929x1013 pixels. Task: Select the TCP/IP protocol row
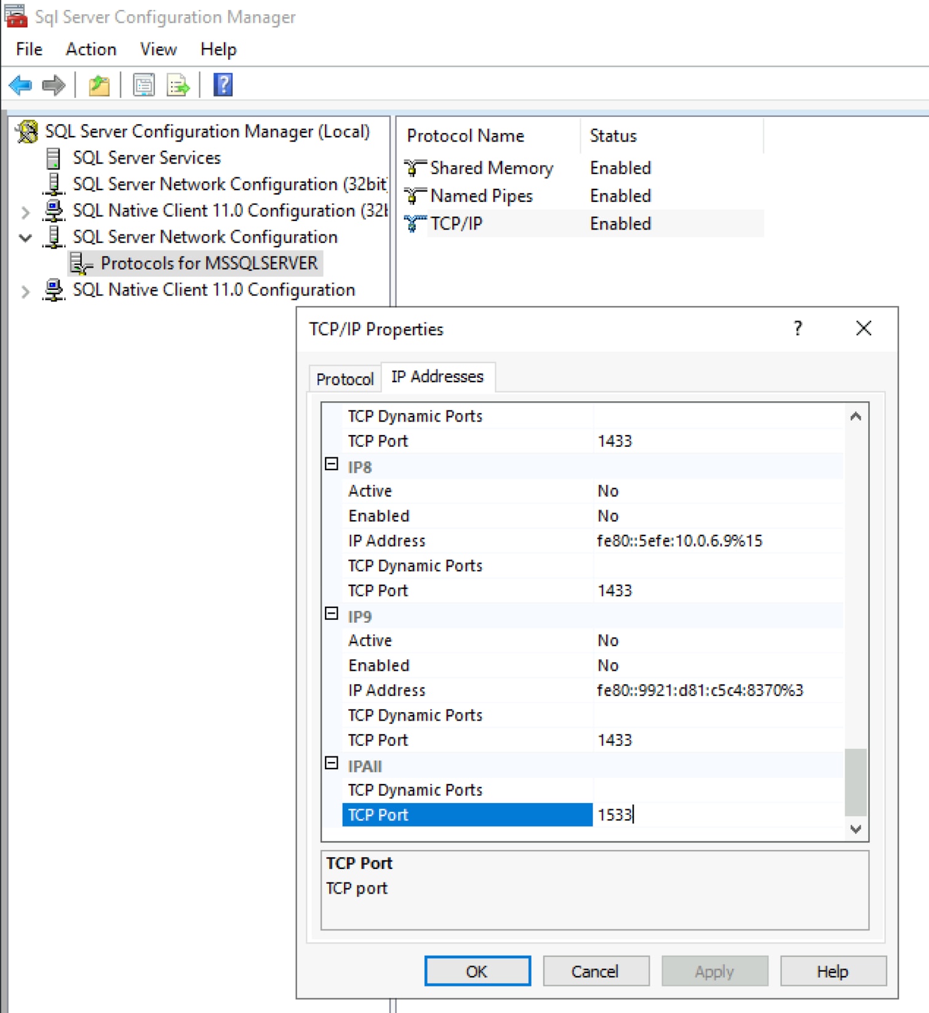[583, 224]
